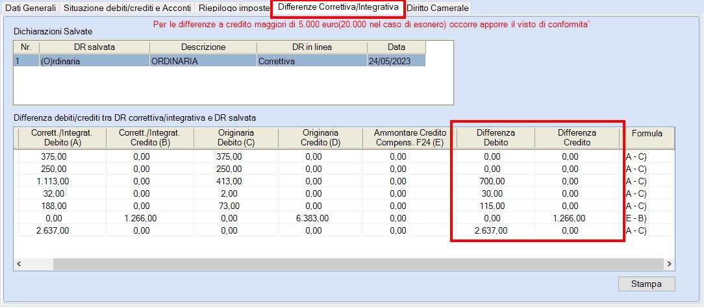
Task: Click the date 24/05/2023 cell
Action: pyautogui.click(x=396, y=61)
